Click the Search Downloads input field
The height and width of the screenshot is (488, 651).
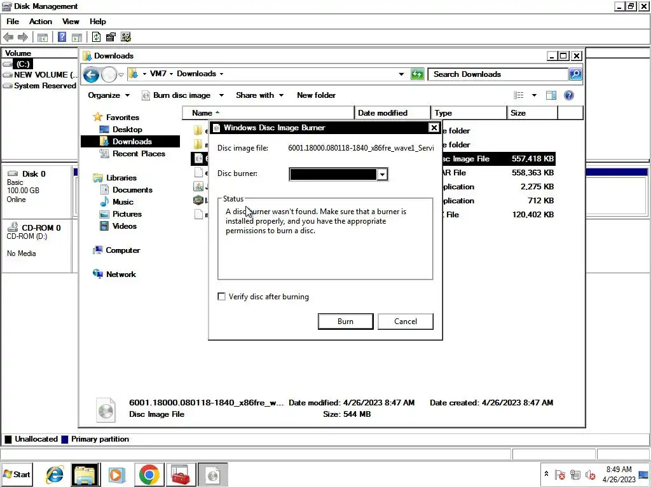pyautogui.click(x=498, y=74)
